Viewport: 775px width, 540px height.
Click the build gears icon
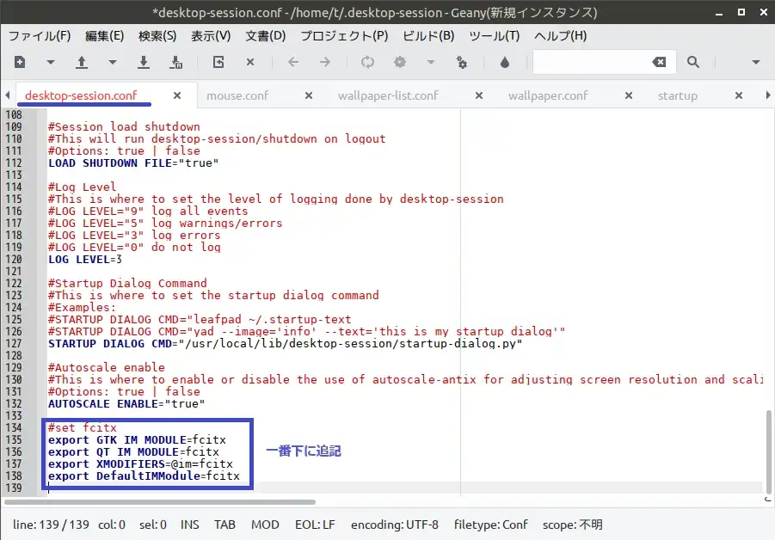coord(399,62)
